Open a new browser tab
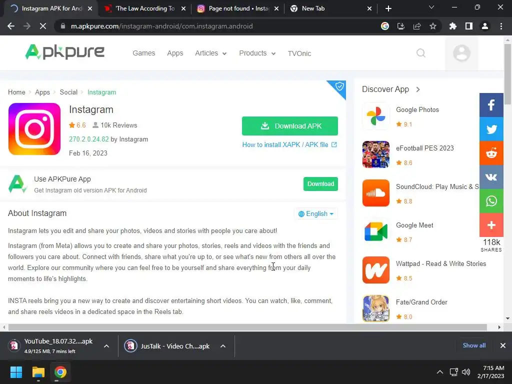The image size is (512, 384). coord(388,8)
